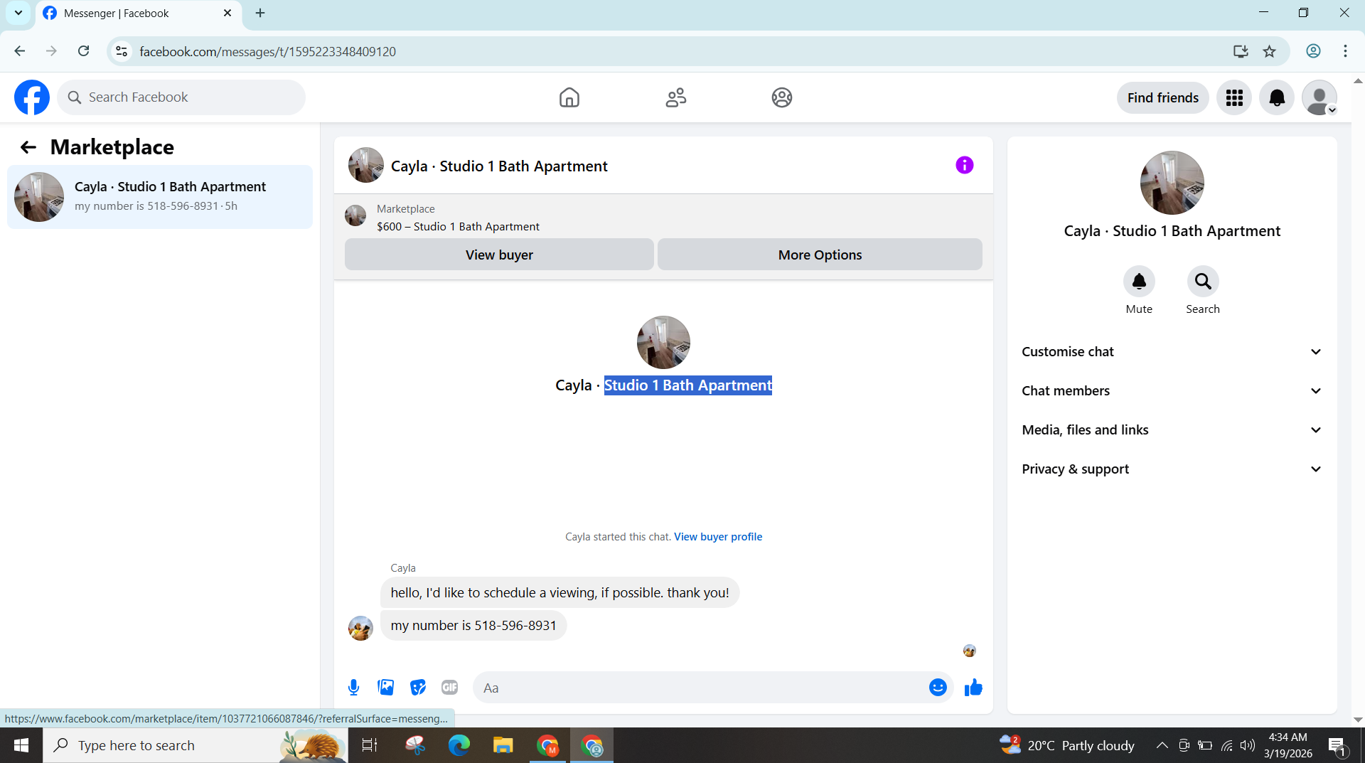1365x763 pixels.
Task: Go to the Home feed icon
Action: point(569,97)
